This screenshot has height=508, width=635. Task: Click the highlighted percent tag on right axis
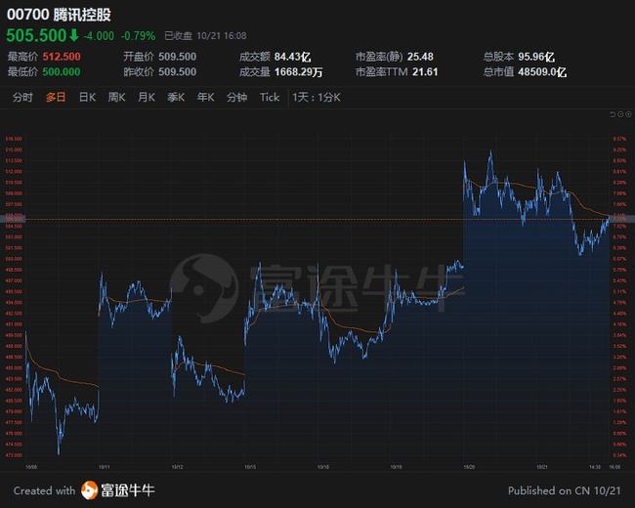[x=622, y=219]
